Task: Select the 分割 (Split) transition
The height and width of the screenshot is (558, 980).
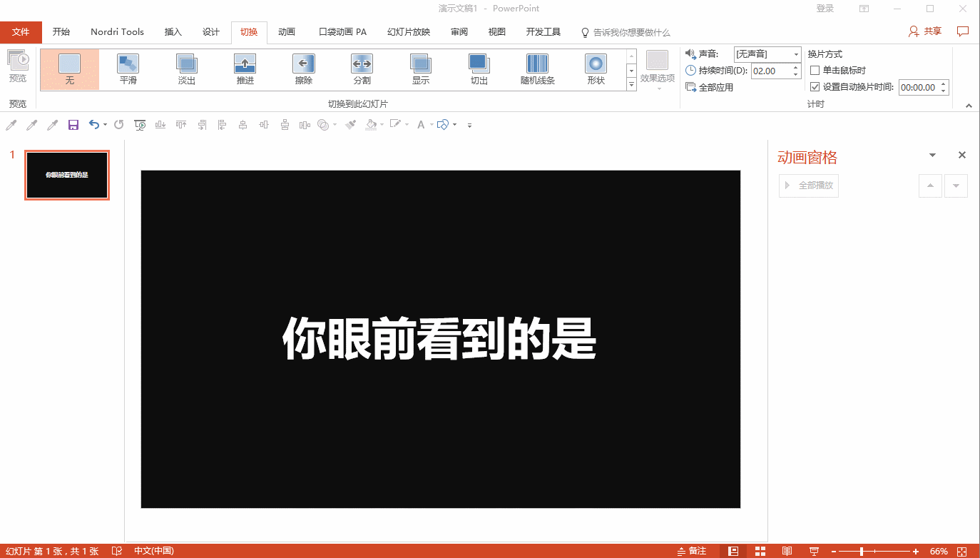Action: (x=362, y=69)
